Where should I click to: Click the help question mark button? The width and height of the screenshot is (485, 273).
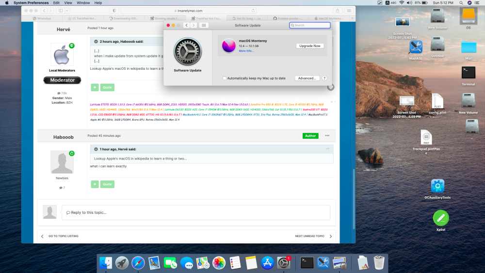coord(324,78)
